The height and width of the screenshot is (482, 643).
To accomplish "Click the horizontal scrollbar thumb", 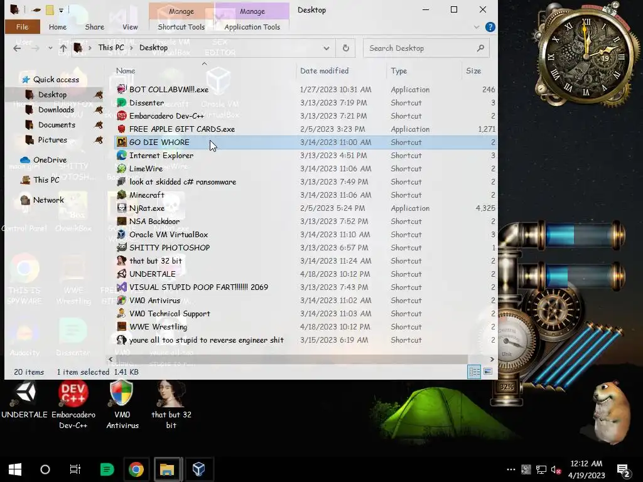I will click(291, 359).
